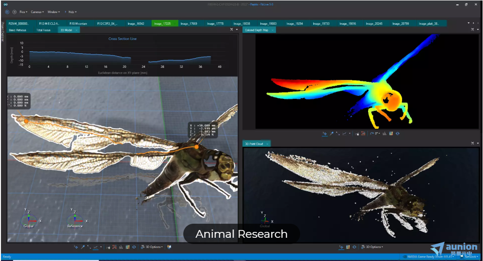The height and width of the screenshot is (261, 483).
Task: Close the 3D Point Cloud tab
Action: pyautogui.click(x=267, y=144)
